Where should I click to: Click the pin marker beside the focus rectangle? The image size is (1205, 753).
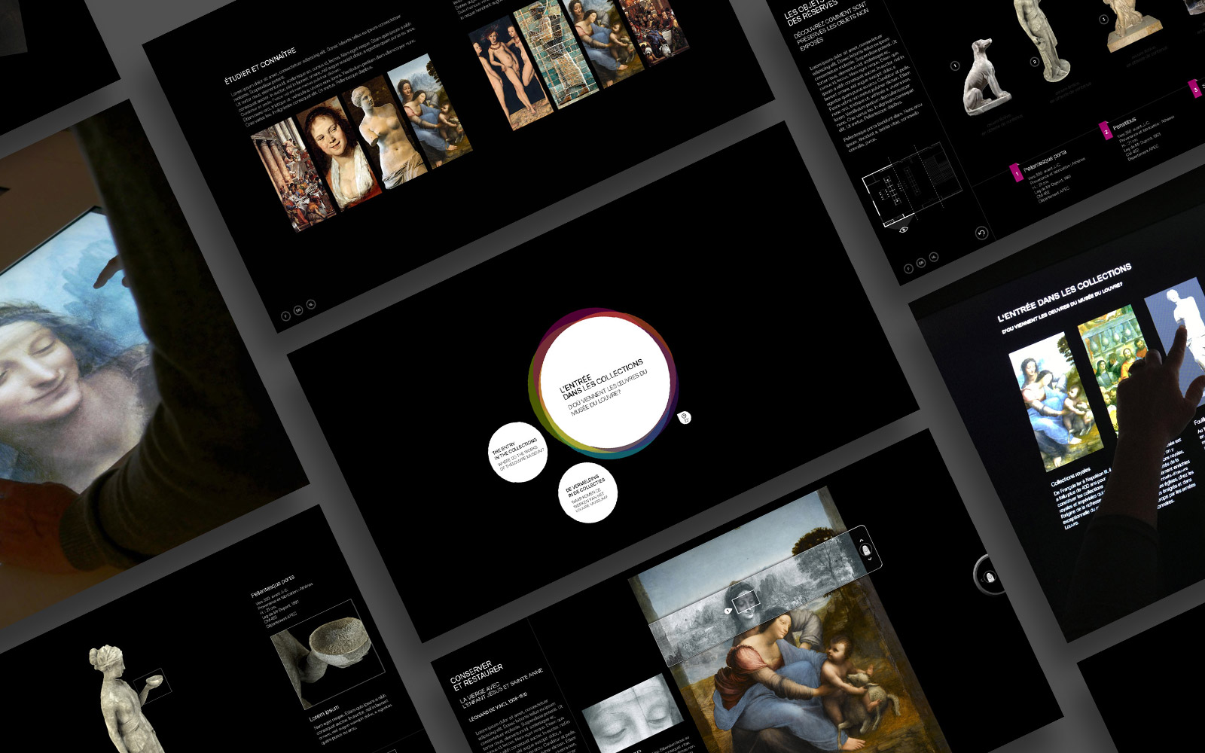728,611
